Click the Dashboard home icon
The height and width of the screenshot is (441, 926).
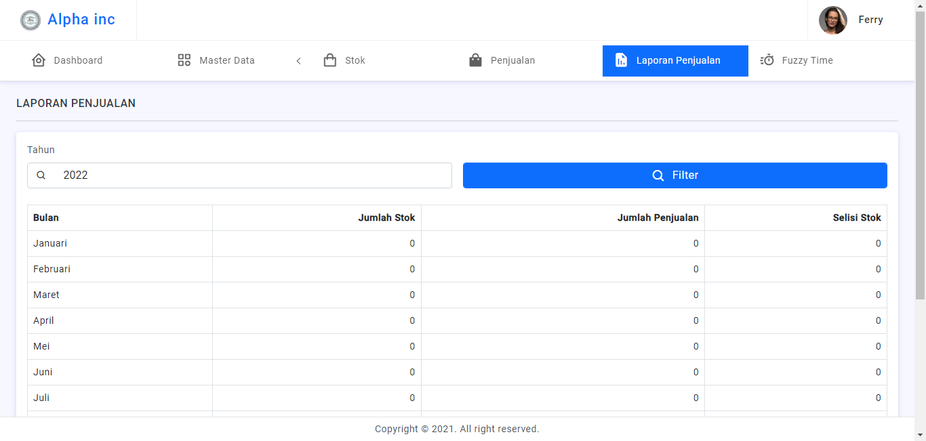point(39,60)
